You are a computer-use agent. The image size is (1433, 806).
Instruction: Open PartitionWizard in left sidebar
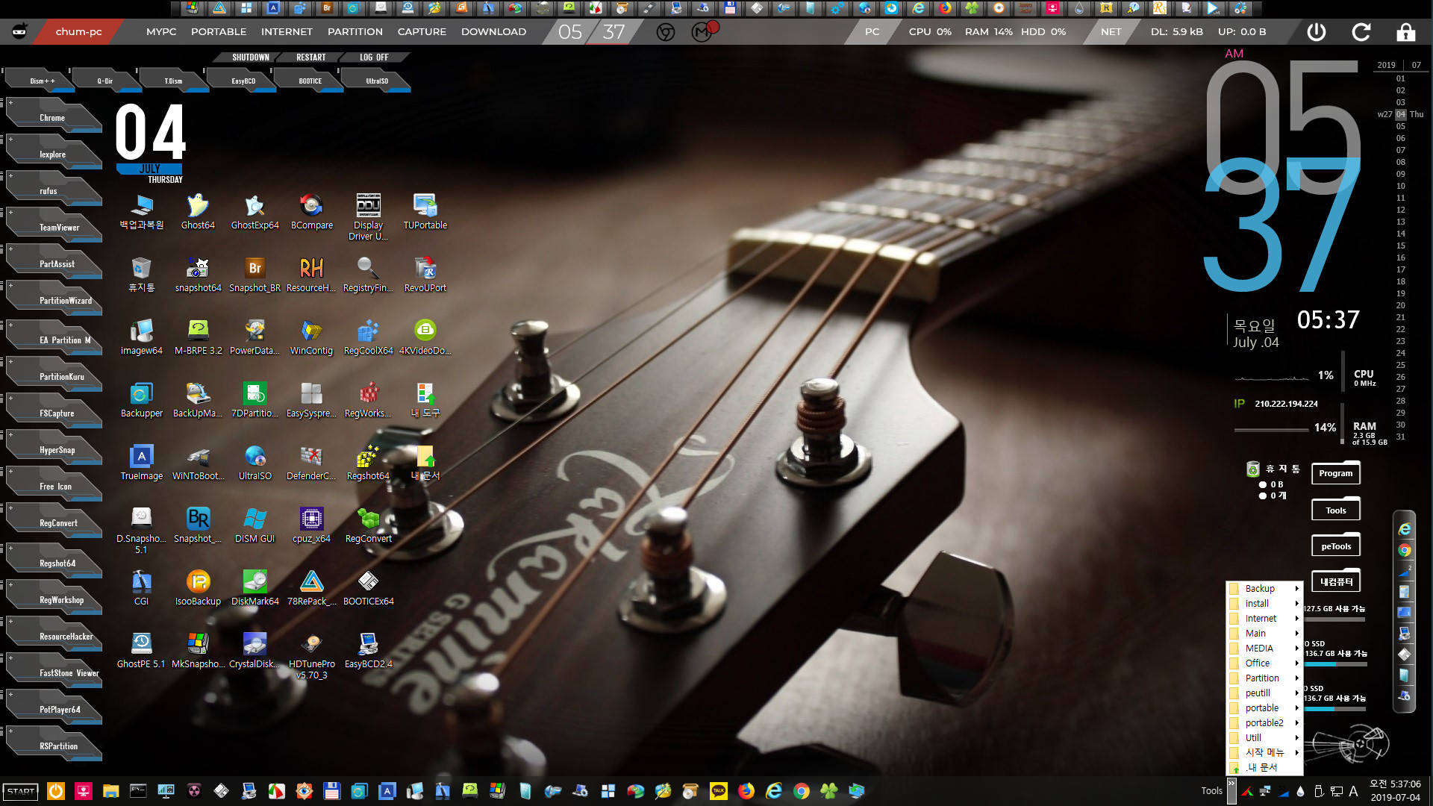[x=54, y=301]
